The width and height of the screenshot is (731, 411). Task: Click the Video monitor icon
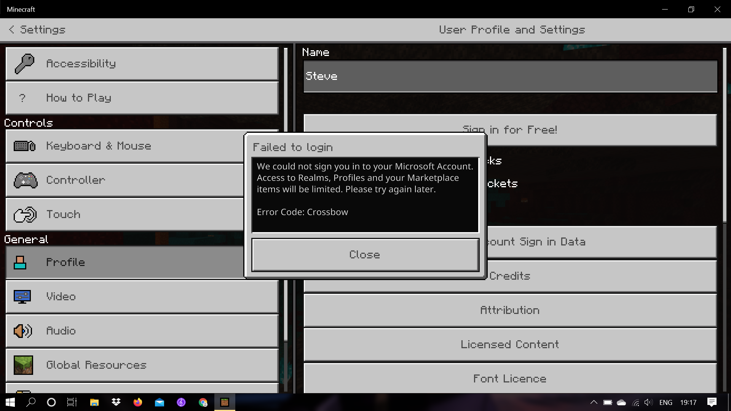point(22,296)
